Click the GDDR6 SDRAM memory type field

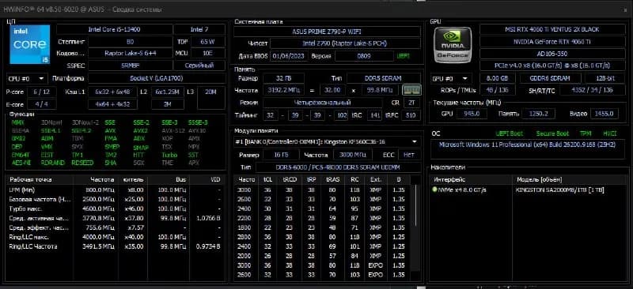pos(550,78)
